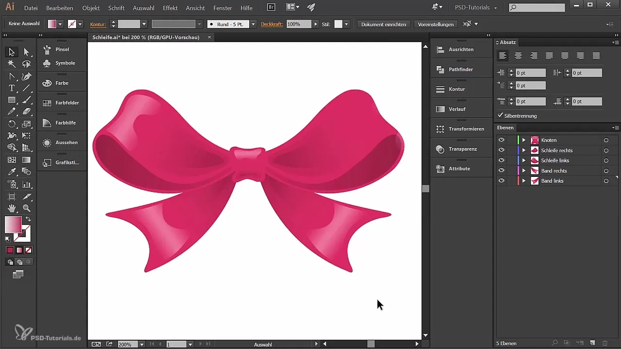The width and height of the screenshot is (621, 349).
Task: Open the Datei menu
Action: 31,8
